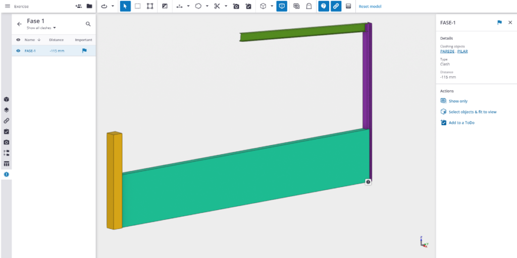The width and height of the screenshot is (517, 258).
Task: Open the measure tool dropdown arrow
Action: [188, 7]
